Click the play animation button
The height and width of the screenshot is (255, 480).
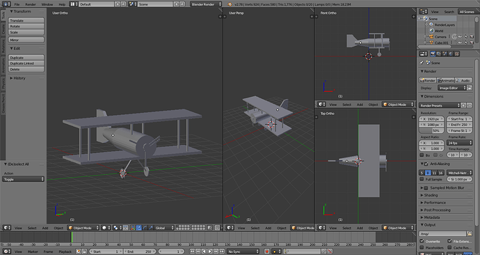pos(210,252)
